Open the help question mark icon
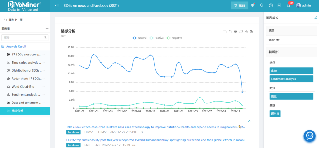The width and height of the screenshot is (319, 148). (x=271, y=6)
